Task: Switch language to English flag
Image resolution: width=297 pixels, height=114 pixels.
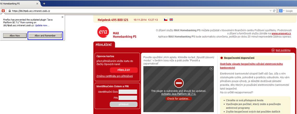Action: pyautogui.click(x=171, y=20)
